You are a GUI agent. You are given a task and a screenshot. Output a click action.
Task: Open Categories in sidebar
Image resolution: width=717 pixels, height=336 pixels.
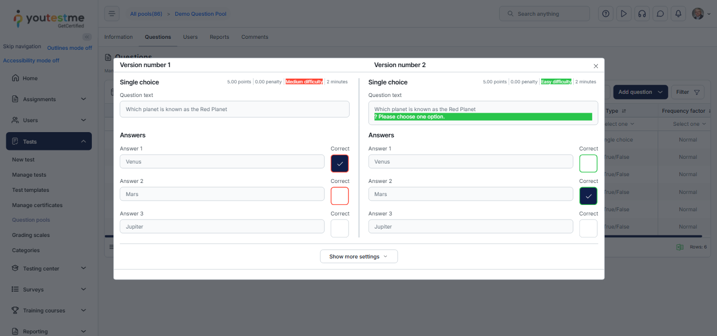[x=26, y=251]
